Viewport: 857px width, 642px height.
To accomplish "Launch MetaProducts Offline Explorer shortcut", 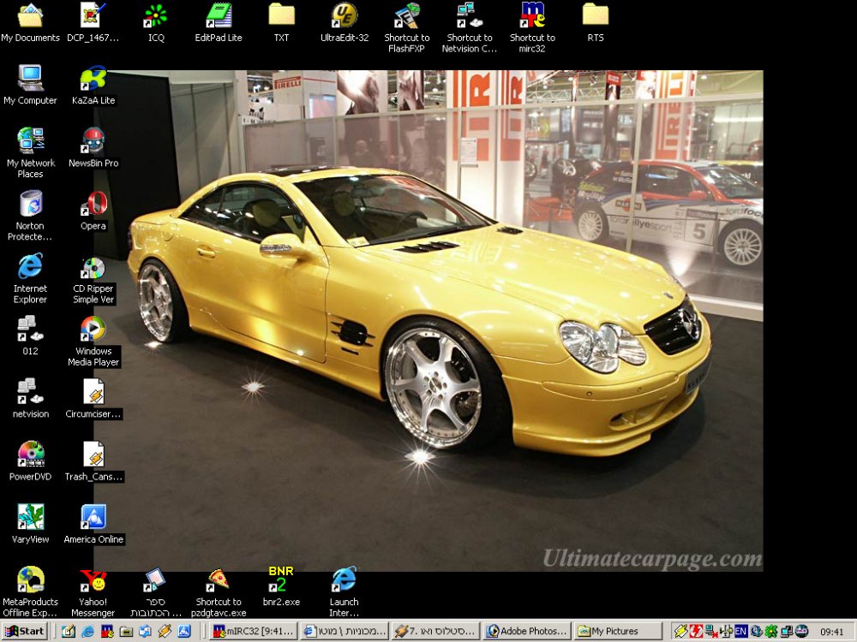I will [x=30, y=592].
